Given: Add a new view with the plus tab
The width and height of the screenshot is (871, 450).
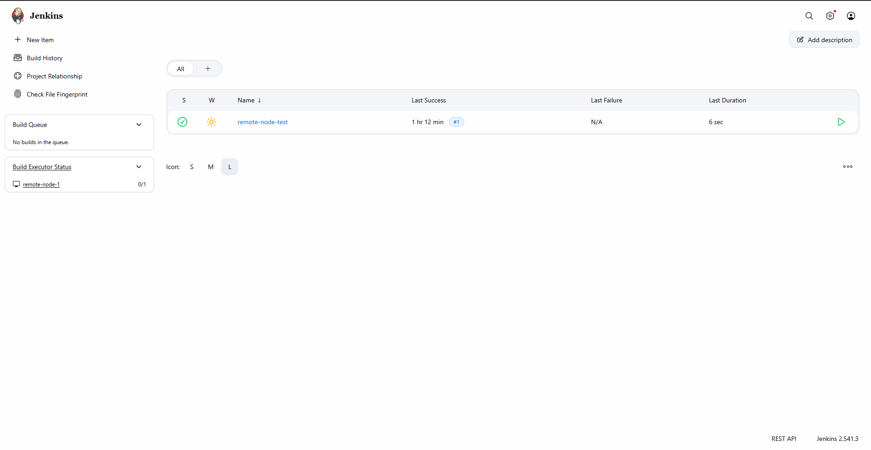Looking at the screenshot, I should (x=208, y=68).
